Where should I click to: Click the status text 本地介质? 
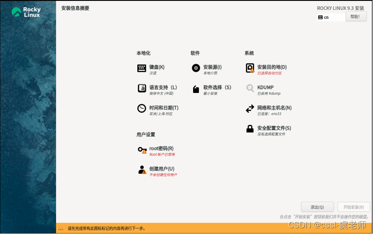(210, 73)
